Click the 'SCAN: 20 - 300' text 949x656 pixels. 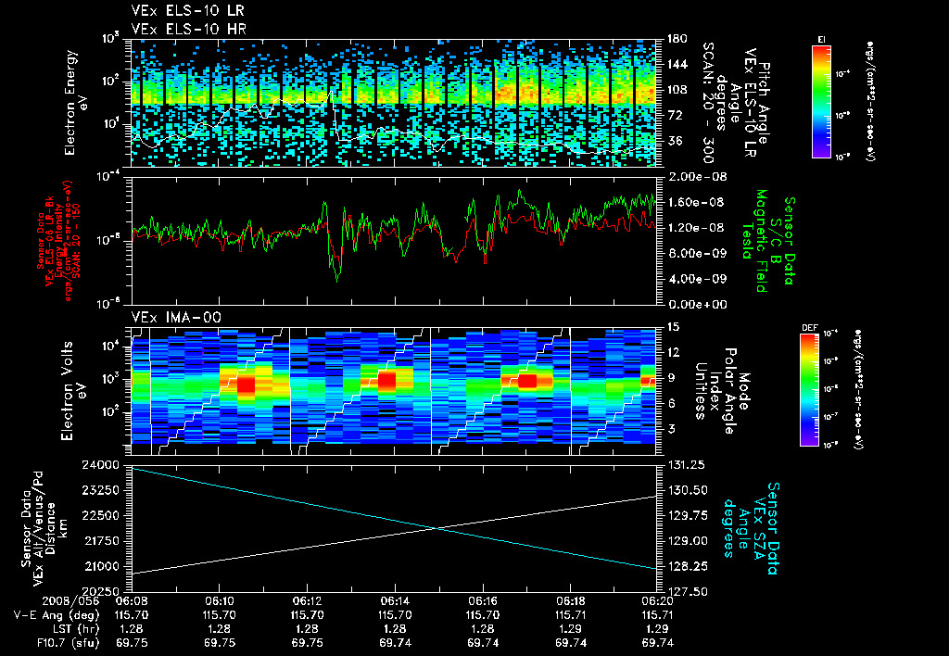(x=707, y=103)
